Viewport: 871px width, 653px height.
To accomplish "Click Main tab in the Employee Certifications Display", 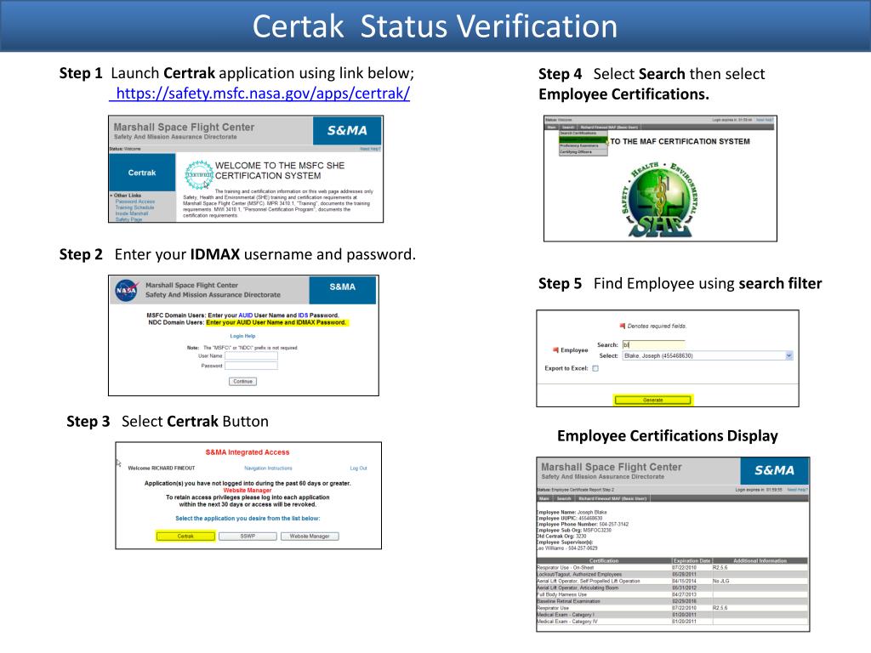I will pos(544,498).
